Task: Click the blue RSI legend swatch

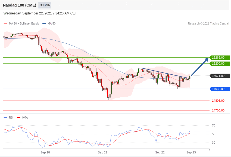Action: pos(5,117)
